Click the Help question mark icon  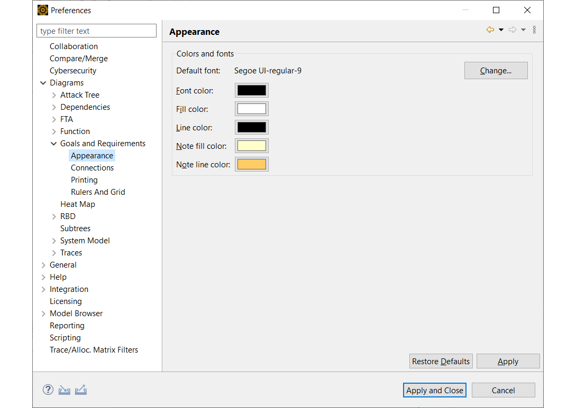point(48,390)
